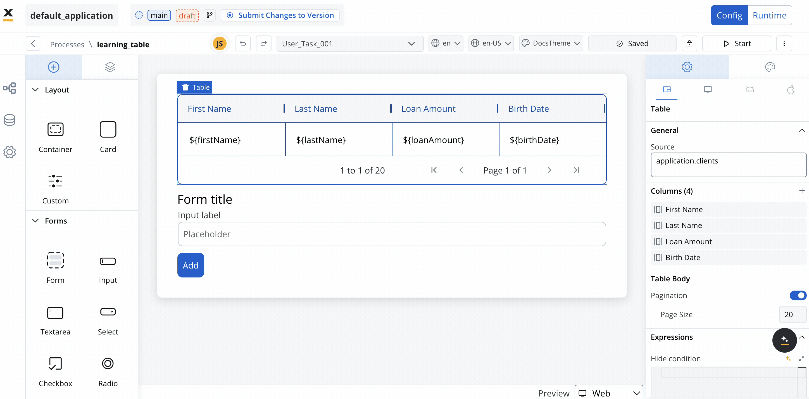Click Submit Changes to Version

pos(280,15)
